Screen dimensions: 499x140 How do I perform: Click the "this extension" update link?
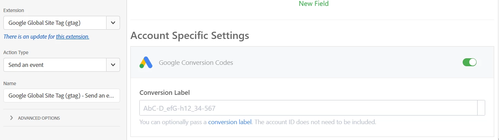[73, 37]
